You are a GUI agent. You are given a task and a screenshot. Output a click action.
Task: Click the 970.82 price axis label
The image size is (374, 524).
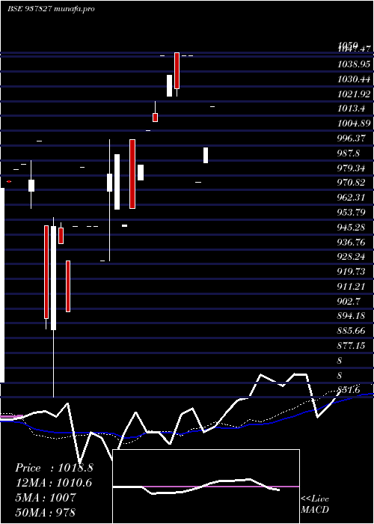[352, 183]
